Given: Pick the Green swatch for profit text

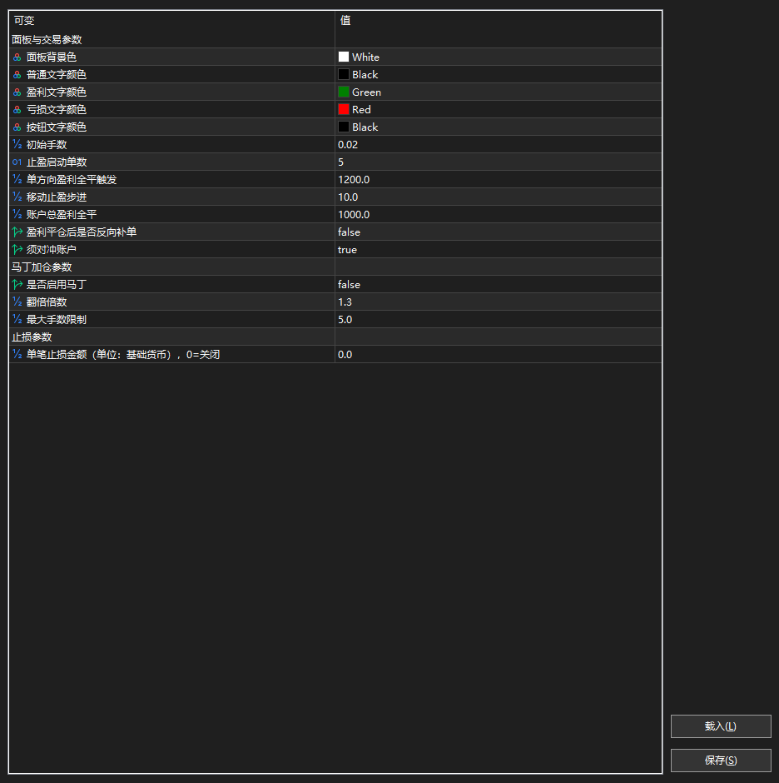Looking at the screenshot, I should [344, 92].
